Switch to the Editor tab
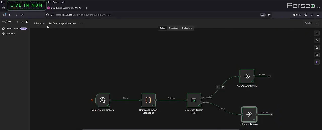Screen dimensions: 322x130 162,28
